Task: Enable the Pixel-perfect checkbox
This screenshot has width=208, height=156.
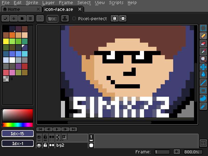Action: 74,18
